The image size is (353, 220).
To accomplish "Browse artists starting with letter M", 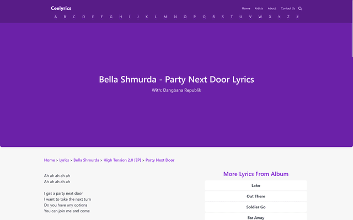I will point(165,17).
